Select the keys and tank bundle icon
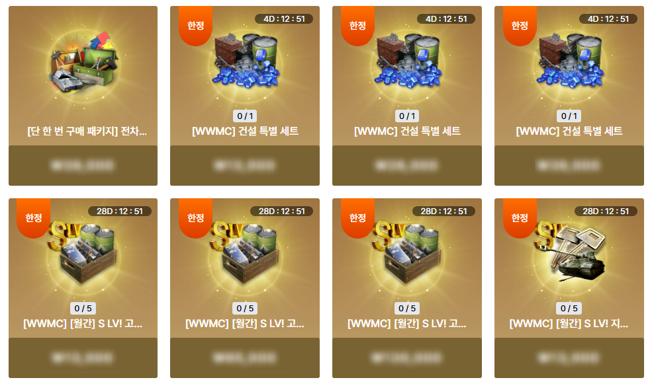 click(x=569, y=253)
